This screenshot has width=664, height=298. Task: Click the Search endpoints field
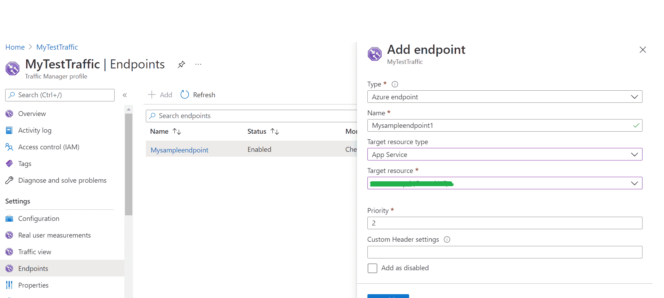pyautogui.click(x=251, y=116)
